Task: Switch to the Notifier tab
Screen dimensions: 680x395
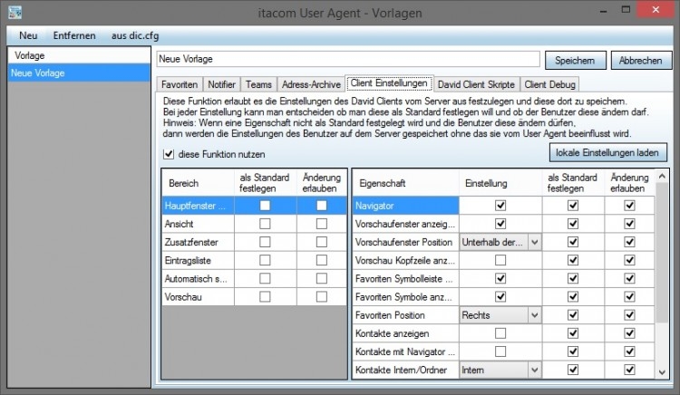Action: tap(221, 84)
